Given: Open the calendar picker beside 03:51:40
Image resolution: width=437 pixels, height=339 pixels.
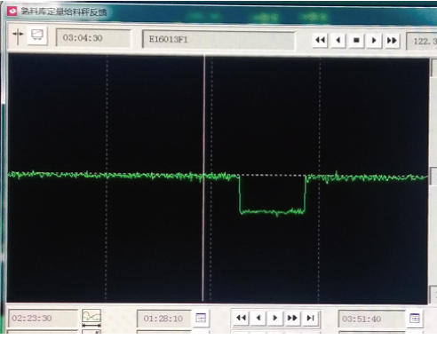Looking at the screenshot, I should tap(415, 319).
